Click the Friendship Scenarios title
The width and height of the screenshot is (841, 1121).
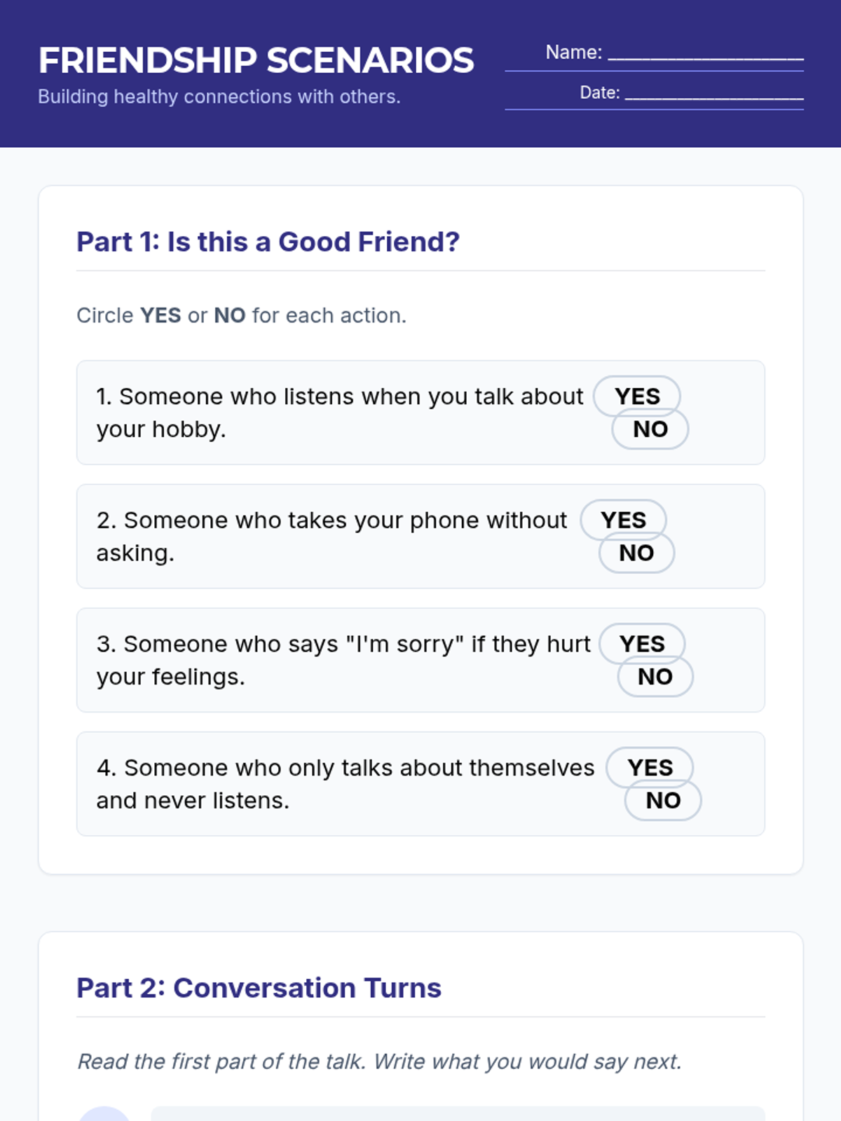(256, 60)
